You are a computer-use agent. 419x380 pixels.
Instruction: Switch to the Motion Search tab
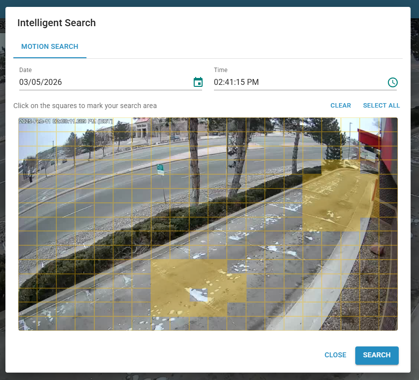point(49,46)
